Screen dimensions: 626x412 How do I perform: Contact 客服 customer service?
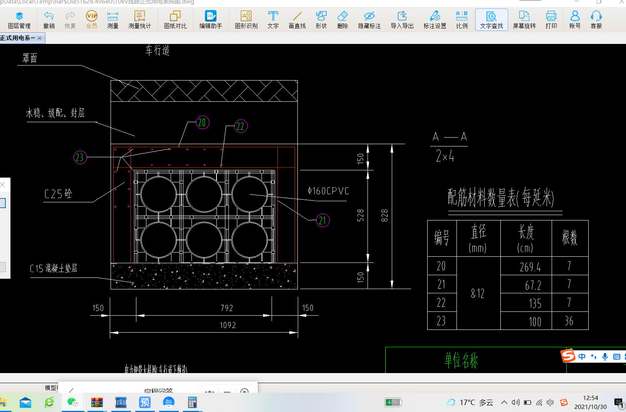(596, 20)
